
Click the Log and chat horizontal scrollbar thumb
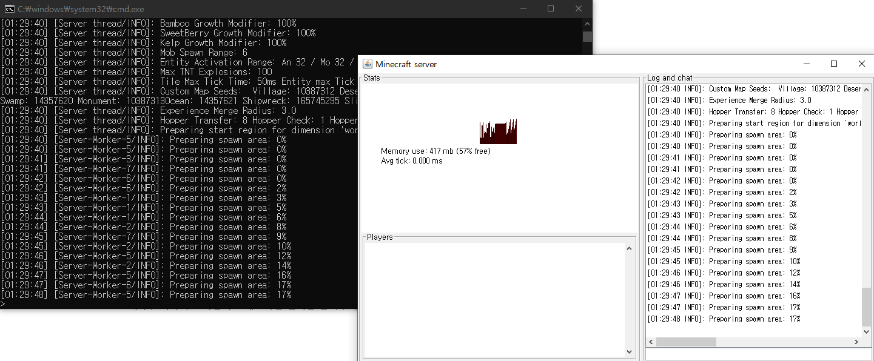click(x=687, y=342)
